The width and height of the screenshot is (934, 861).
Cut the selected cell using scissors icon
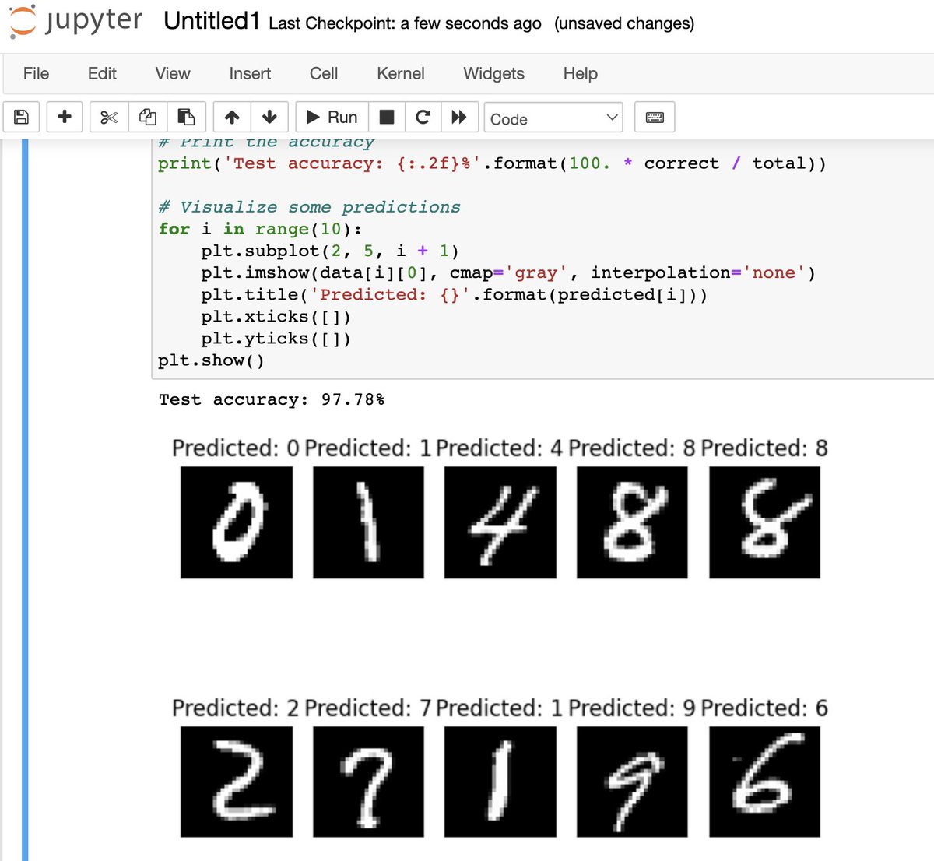click(108, 116)
